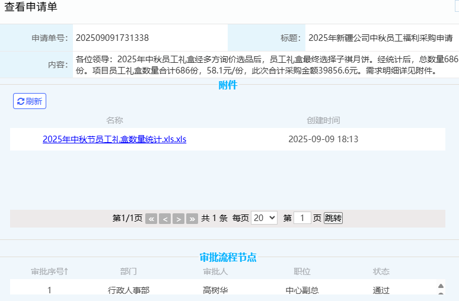Viewport: 459px width, 301px height.
Task: Click the 审批人 column header
Action: coord(215,271)
